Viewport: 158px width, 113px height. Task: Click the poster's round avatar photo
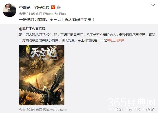pyautogui.click(x=10, y=10)
